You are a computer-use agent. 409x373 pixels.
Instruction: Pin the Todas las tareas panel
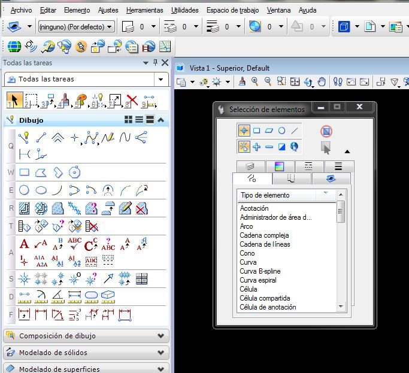(156, 62)
